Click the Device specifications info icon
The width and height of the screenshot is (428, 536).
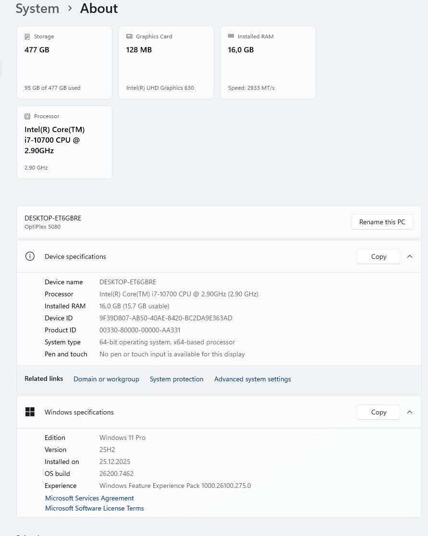click(30, 256)
